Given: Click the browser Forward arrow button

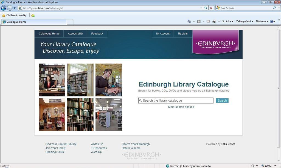Looking at the screenshot, I should 10,8.
